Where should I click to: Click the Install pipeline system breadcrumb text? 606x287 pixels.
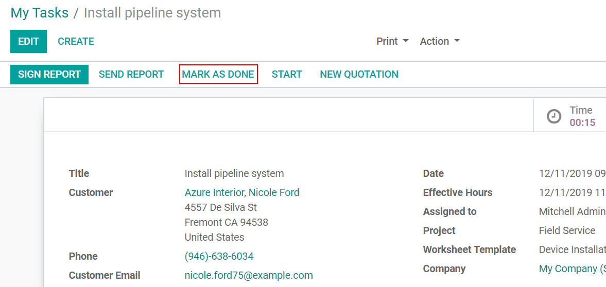coord(152,13)
